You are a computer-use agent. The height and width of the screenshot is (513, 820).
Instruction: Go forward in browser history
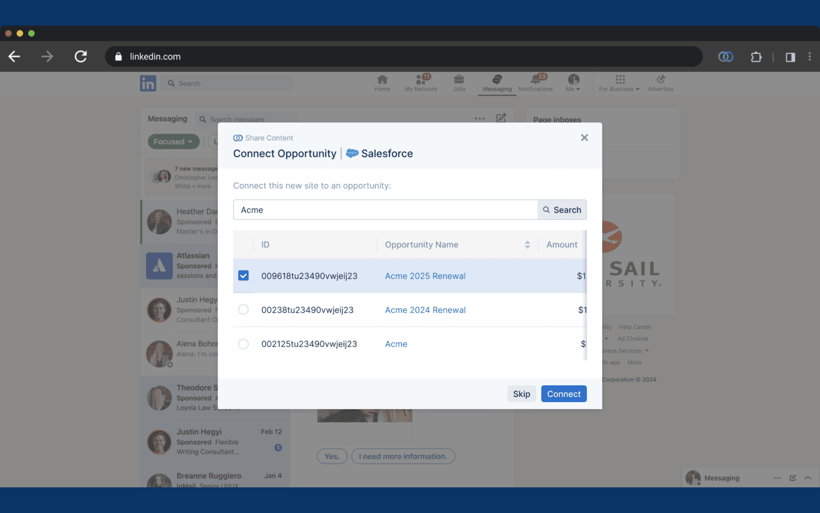[x=47, y=56]
